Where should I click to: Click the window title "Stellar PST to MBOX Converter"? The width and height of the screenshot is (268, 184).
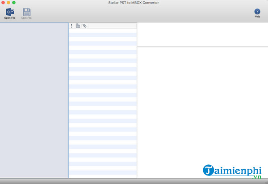pyautogui.click(x=134, y=3)
